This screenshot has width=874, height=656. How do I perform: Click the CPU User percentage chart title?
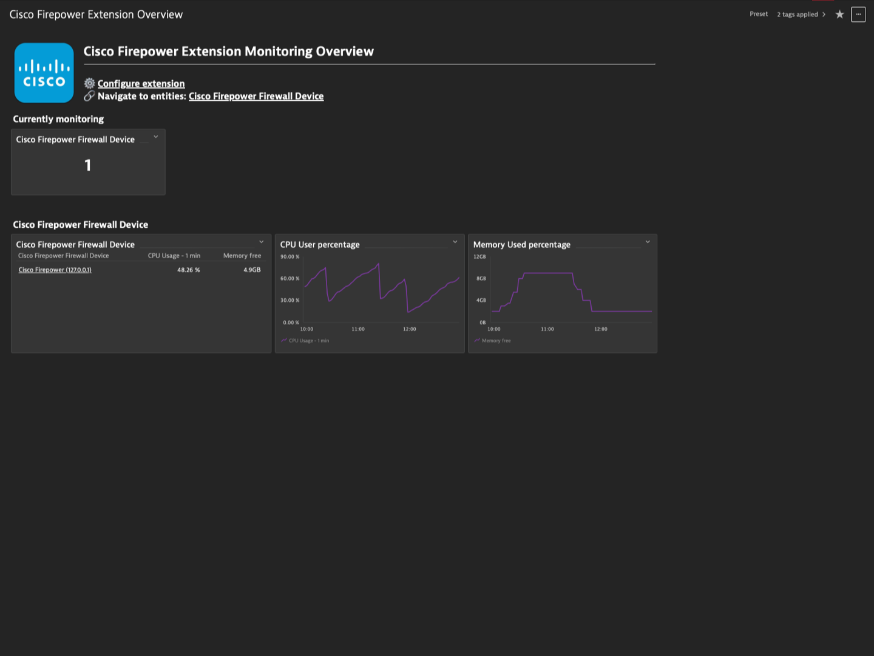coord(320,244)
